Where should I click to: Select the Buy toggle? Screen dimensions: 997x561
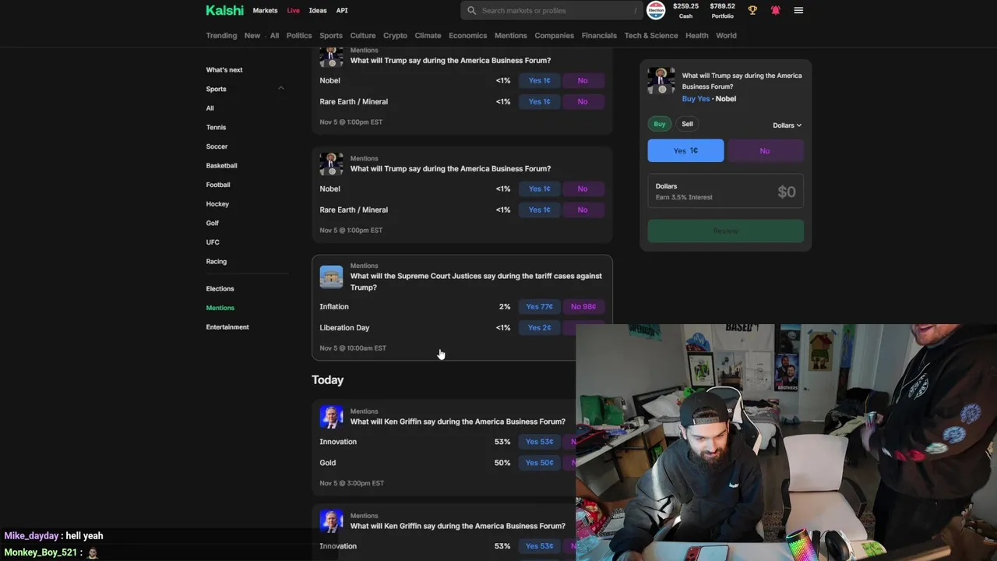point(660,124)
